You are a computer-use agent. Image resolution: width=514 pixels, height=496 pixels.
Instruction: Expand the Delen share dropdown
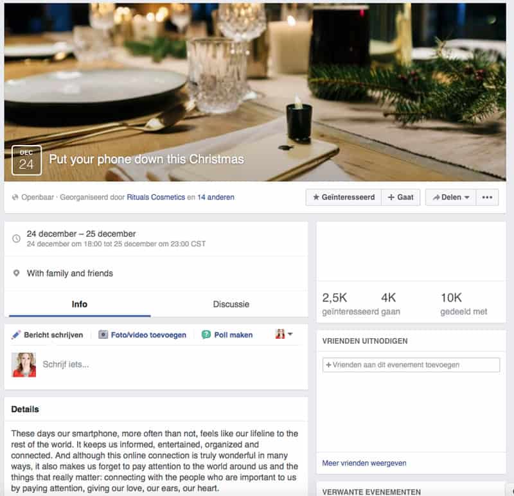click(450, 197)
